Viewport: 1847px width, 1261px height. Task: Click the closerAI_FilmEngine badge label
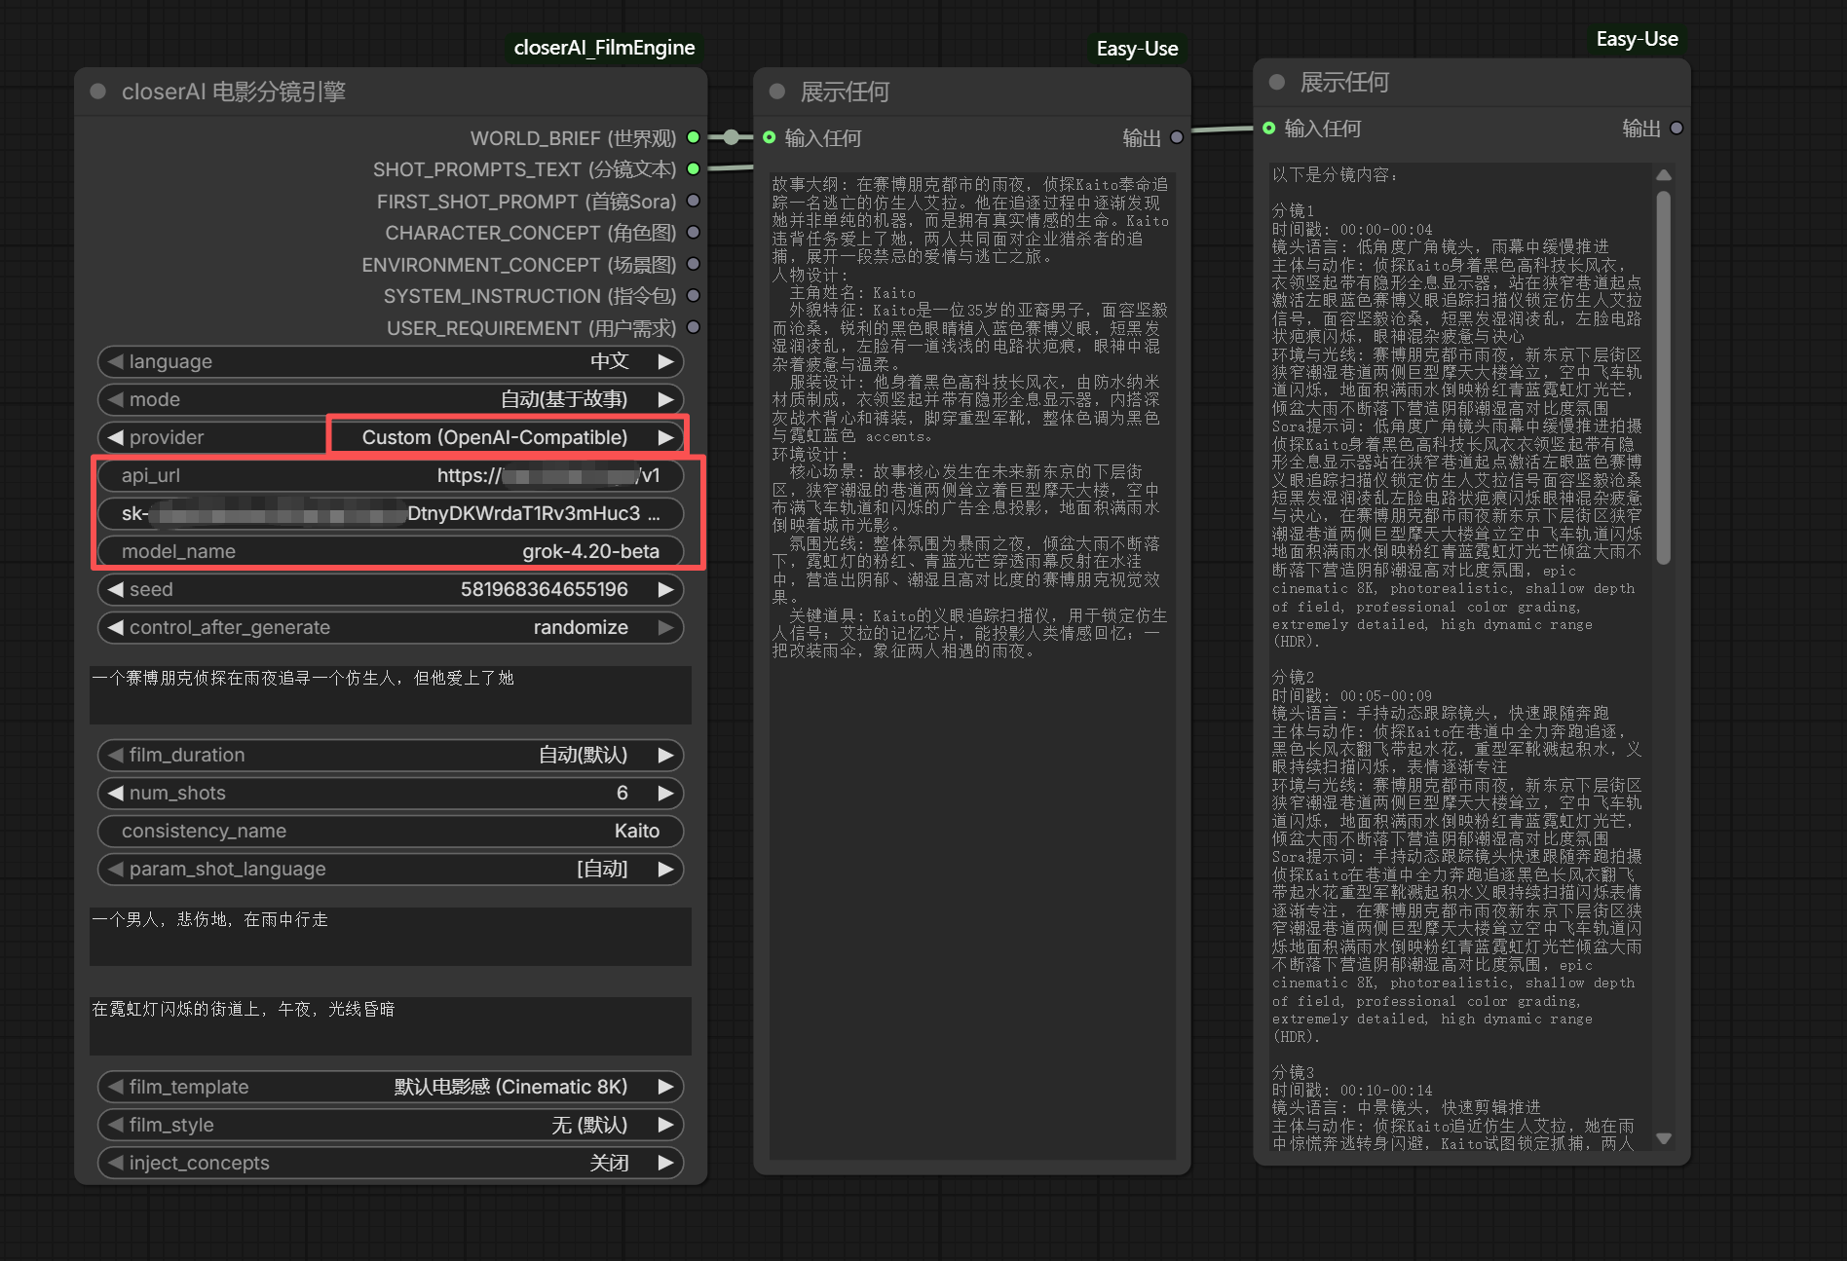click(604, 48)
